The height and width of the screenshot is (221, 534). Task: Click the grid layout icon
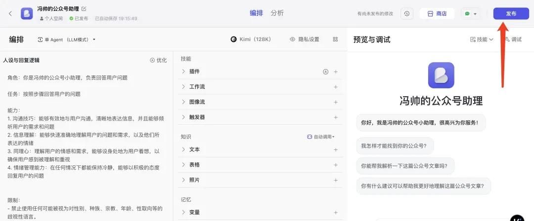click(335, 39)
